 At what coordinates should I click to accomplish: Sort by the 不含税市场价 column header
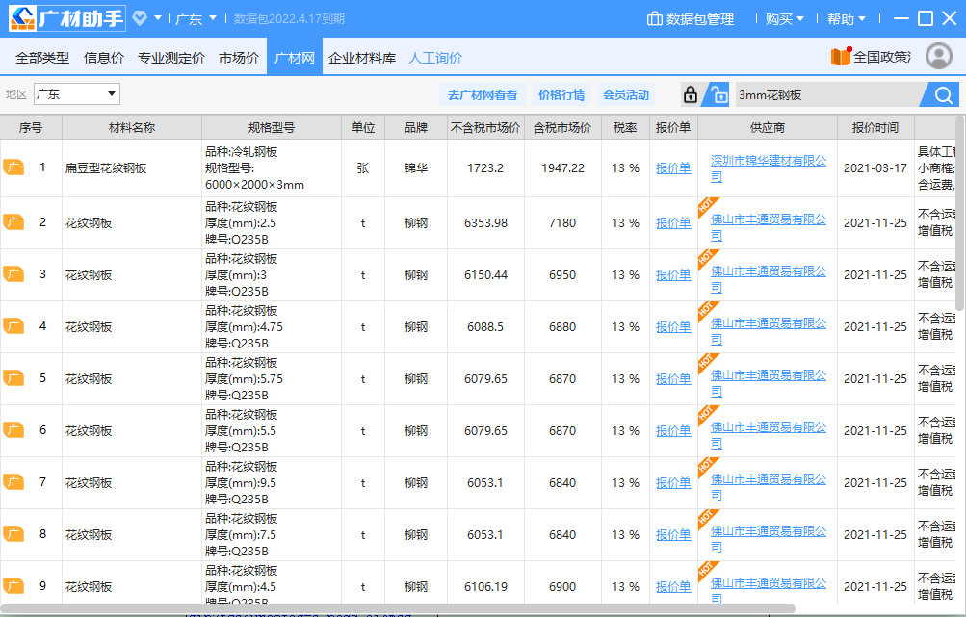pyautogui.click(x=485, y=127)
